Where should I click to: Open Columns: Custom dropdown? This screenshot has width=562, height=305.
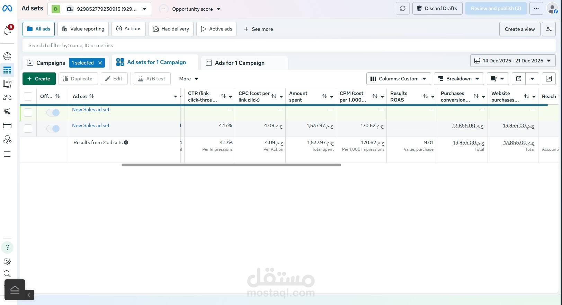399,79
